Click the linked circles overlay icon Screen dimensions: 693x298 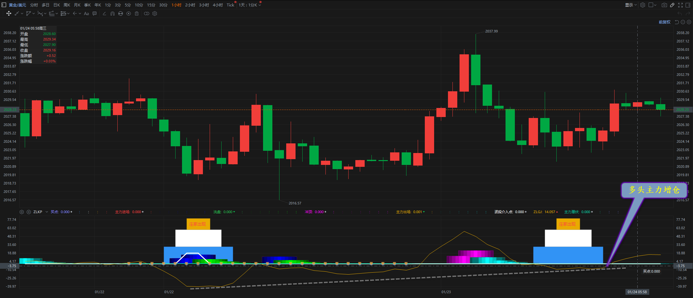(x=147, y=14)
